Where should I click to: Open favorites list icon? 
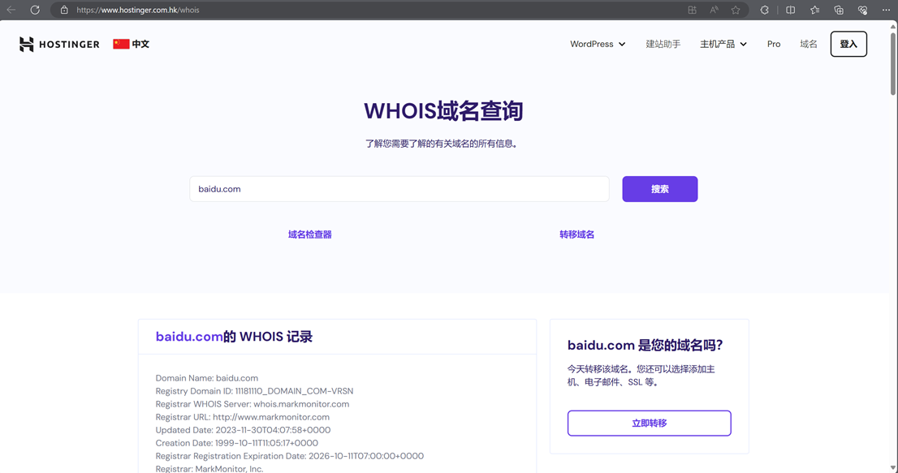[814, 10]
